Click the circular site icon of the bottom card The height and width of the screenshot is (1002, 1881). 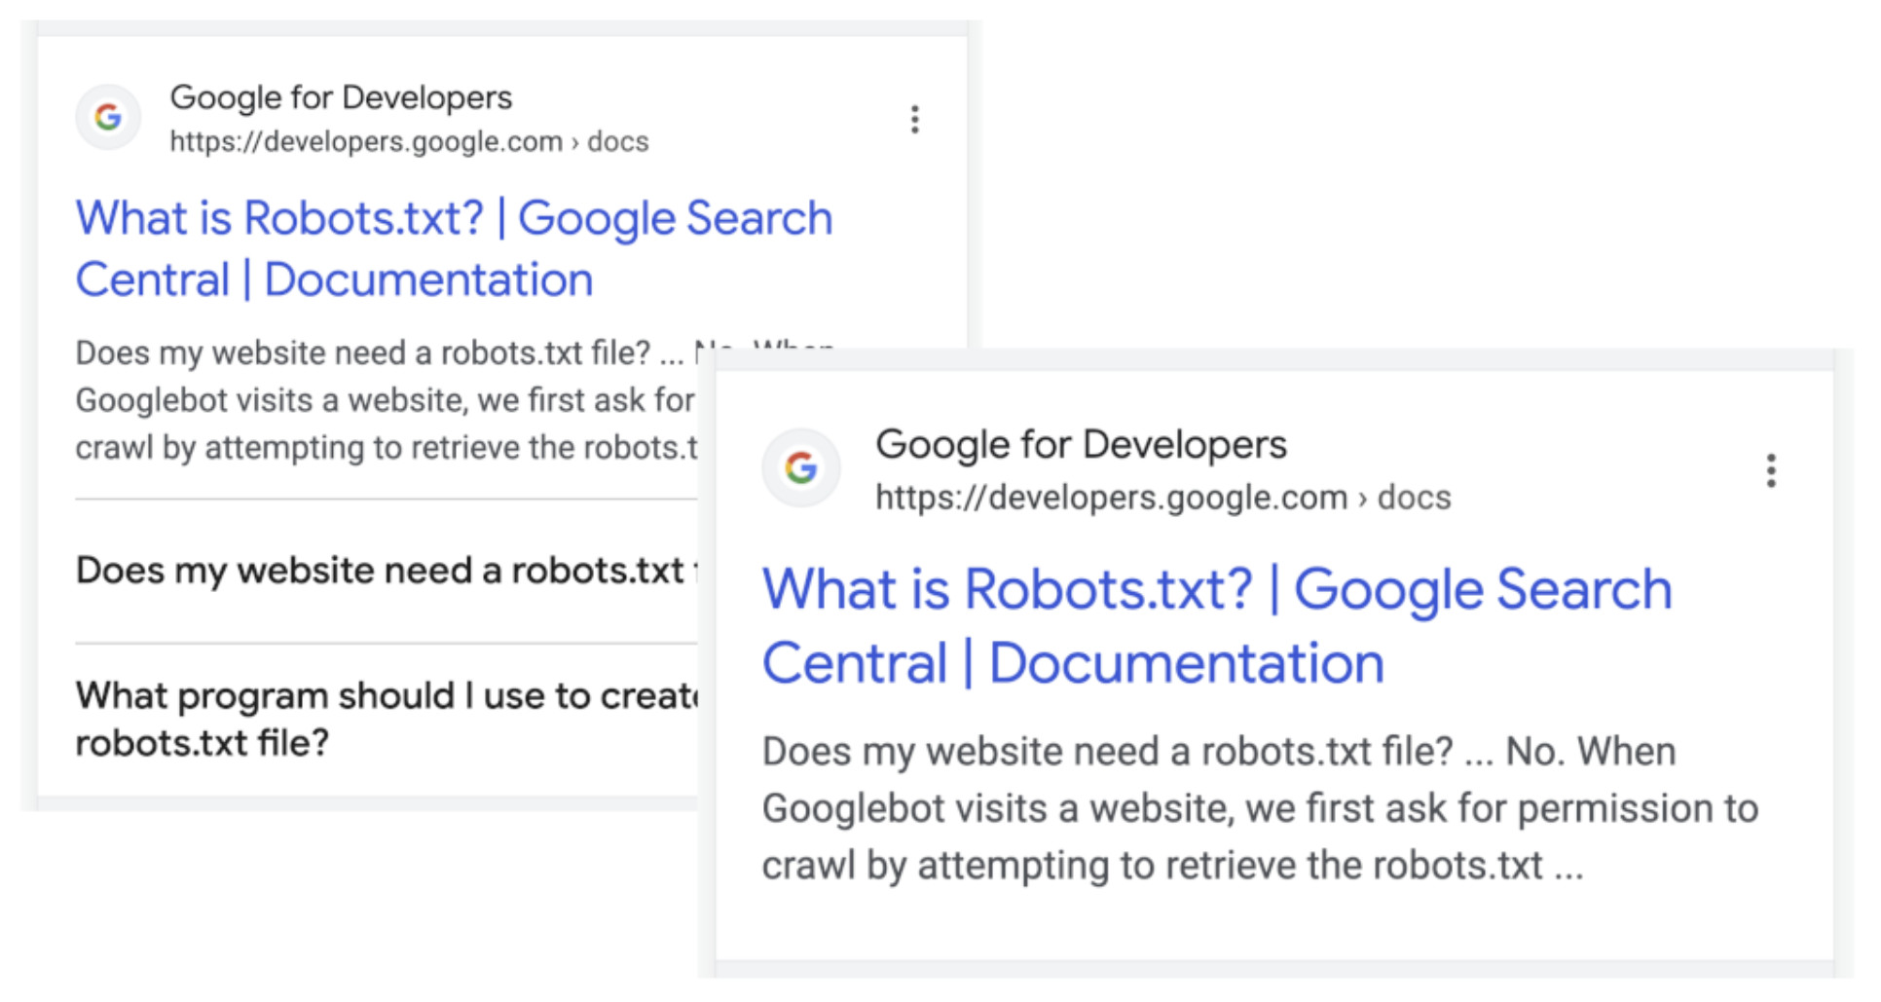point(801,468)
